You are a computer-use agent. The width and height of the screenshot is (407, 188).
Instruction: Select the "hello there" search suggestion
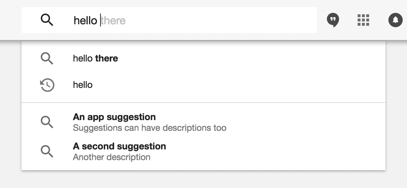(x=95, y=58)
